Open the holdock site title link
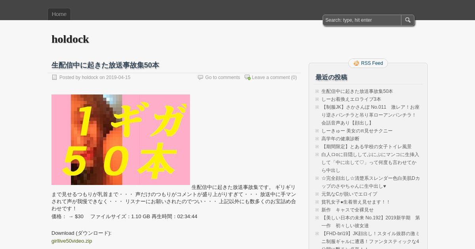The image size is (475, 249). click(x=70, y=39)
